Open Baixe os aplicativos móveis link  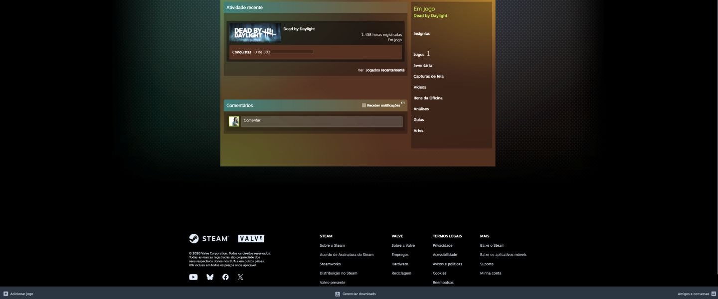point(503,255)
